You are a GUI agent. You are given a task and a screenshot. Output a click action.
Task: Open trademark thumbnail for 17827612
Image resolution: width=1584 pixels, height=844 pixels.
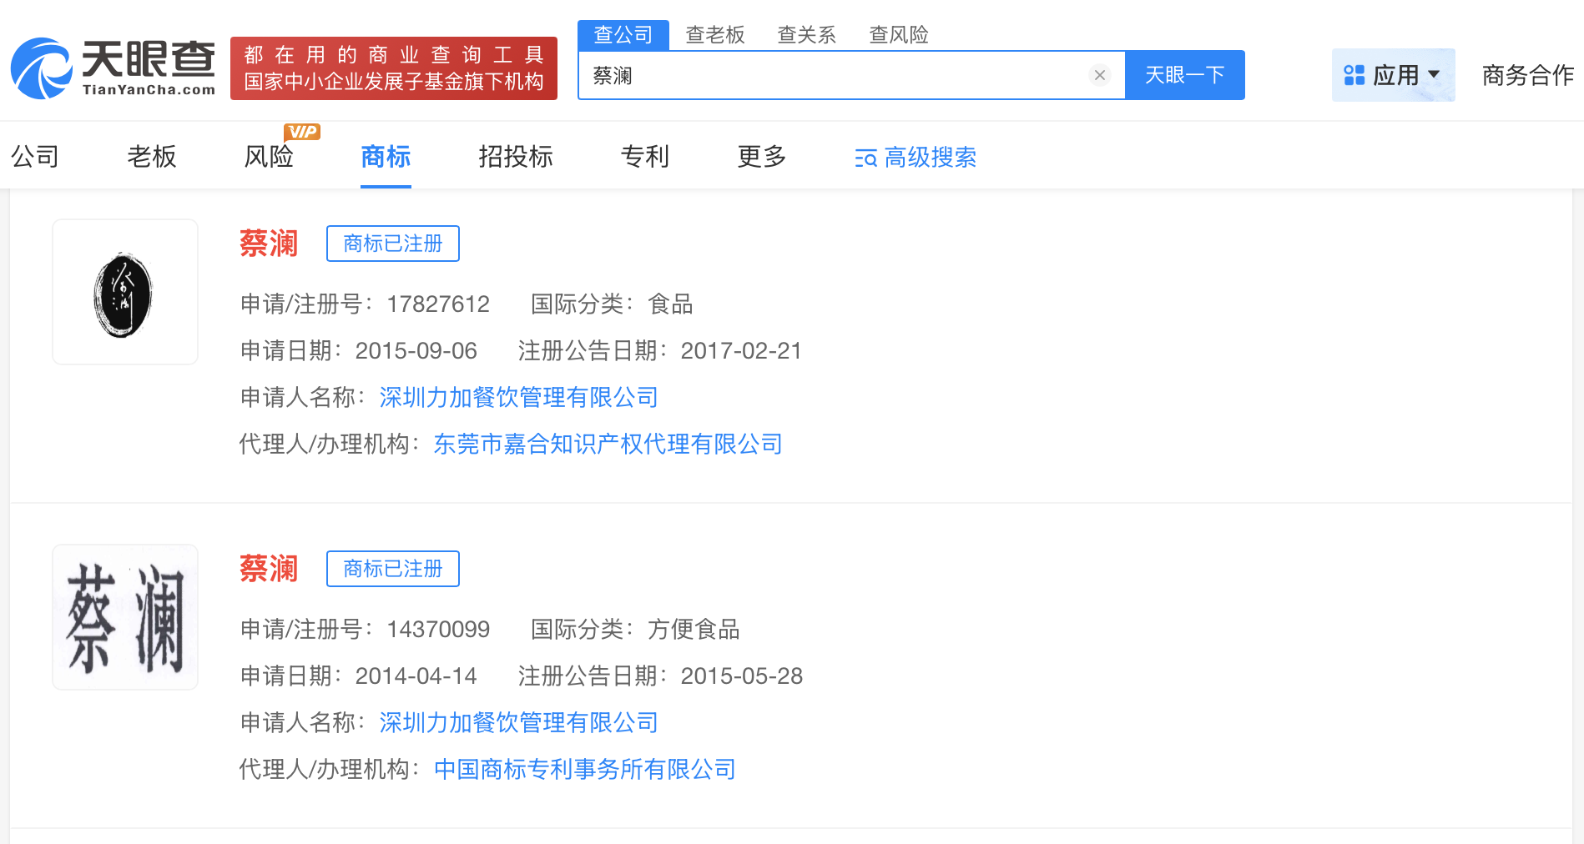pos(125,292)
